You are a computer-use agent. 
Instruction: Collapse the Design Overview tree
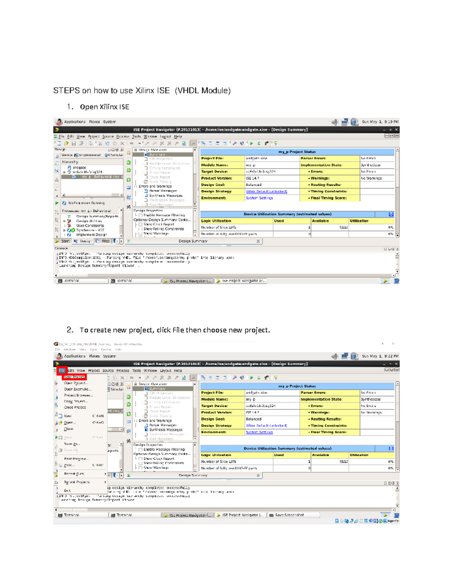point(136,149)
